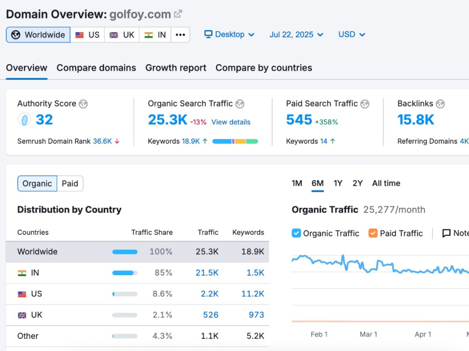Image resolution: width=469 pixels, height=351 pixels.
Task: Click the India flag in the region selector
Action: (x=149, y=35)
